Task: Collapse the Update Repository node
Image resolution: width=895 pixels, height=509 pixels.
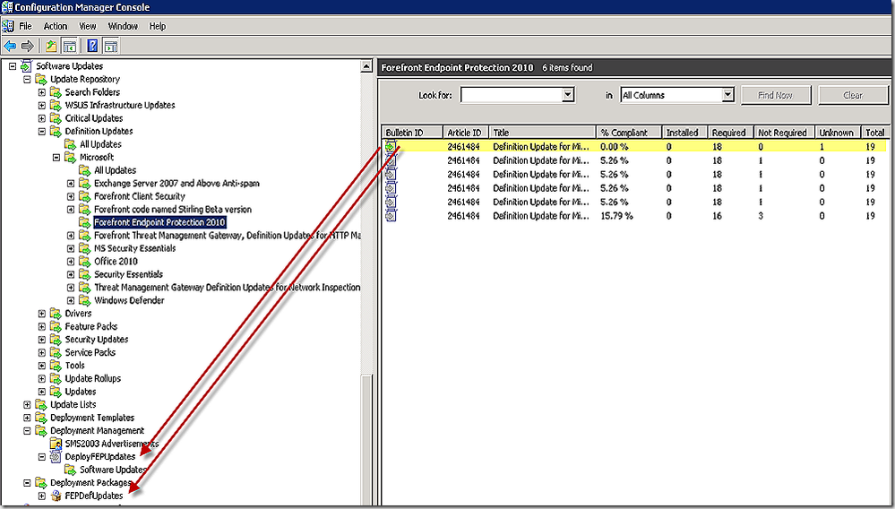Action: tap(27, 80)
